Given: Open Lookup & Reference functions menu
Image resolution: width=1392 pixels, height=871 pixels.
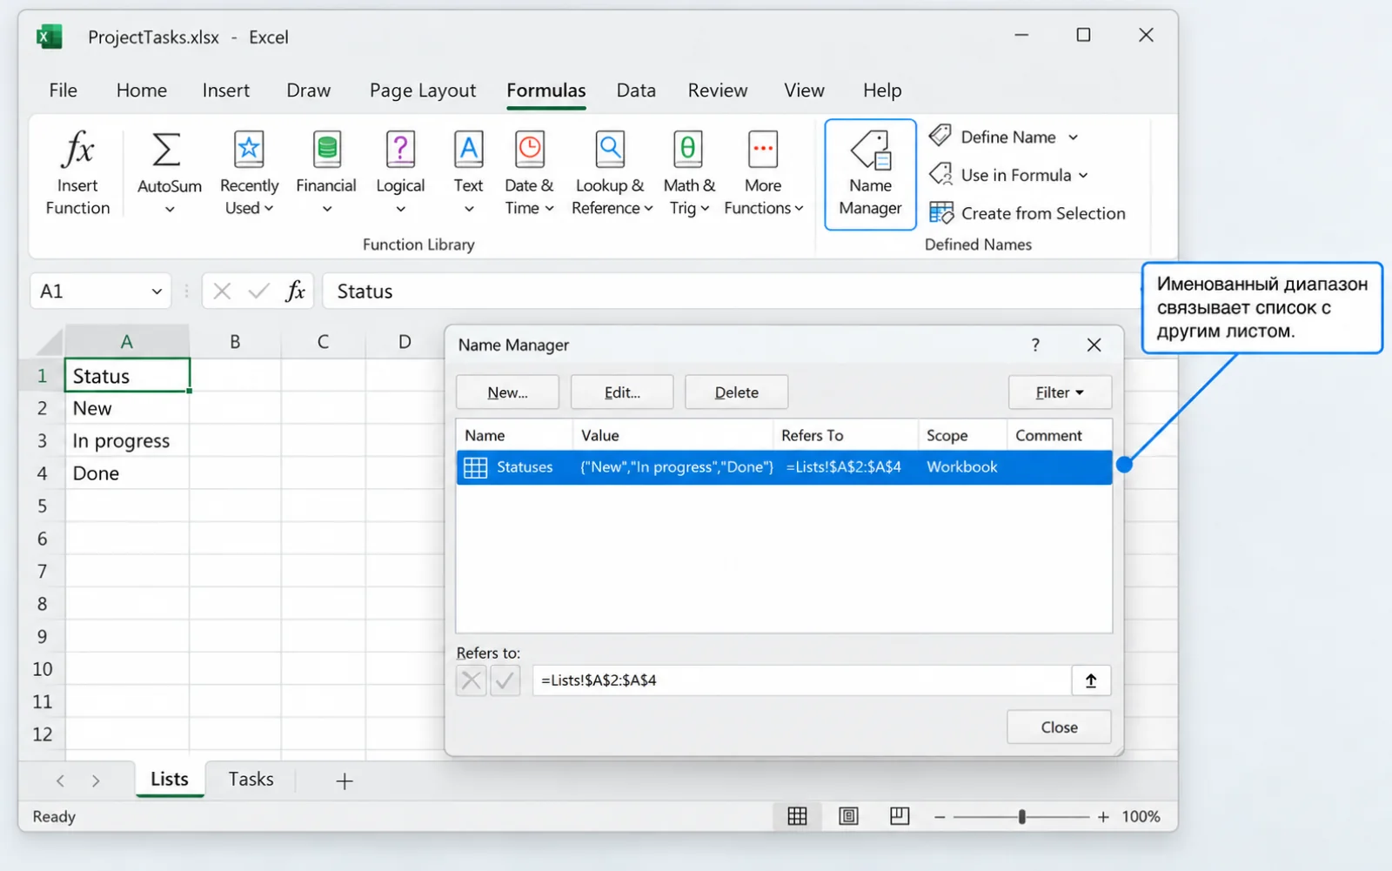Looking at the screenshot, I should [611, 172].
